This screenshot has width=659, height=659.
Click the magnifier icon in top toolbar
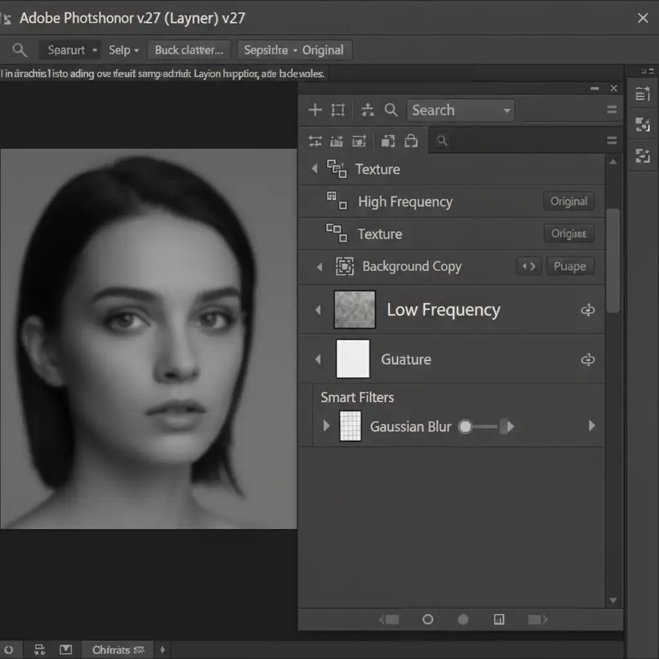coord(20,50)
